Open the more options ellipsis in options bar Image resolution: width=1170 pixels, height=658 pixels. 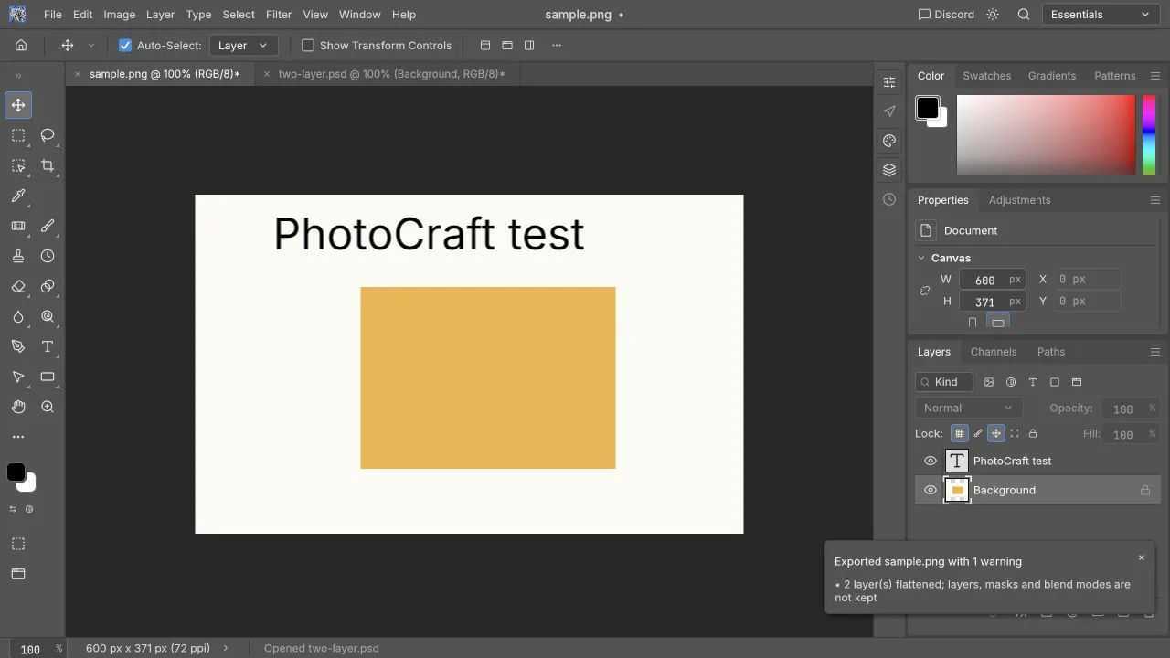tap(557, 45)
